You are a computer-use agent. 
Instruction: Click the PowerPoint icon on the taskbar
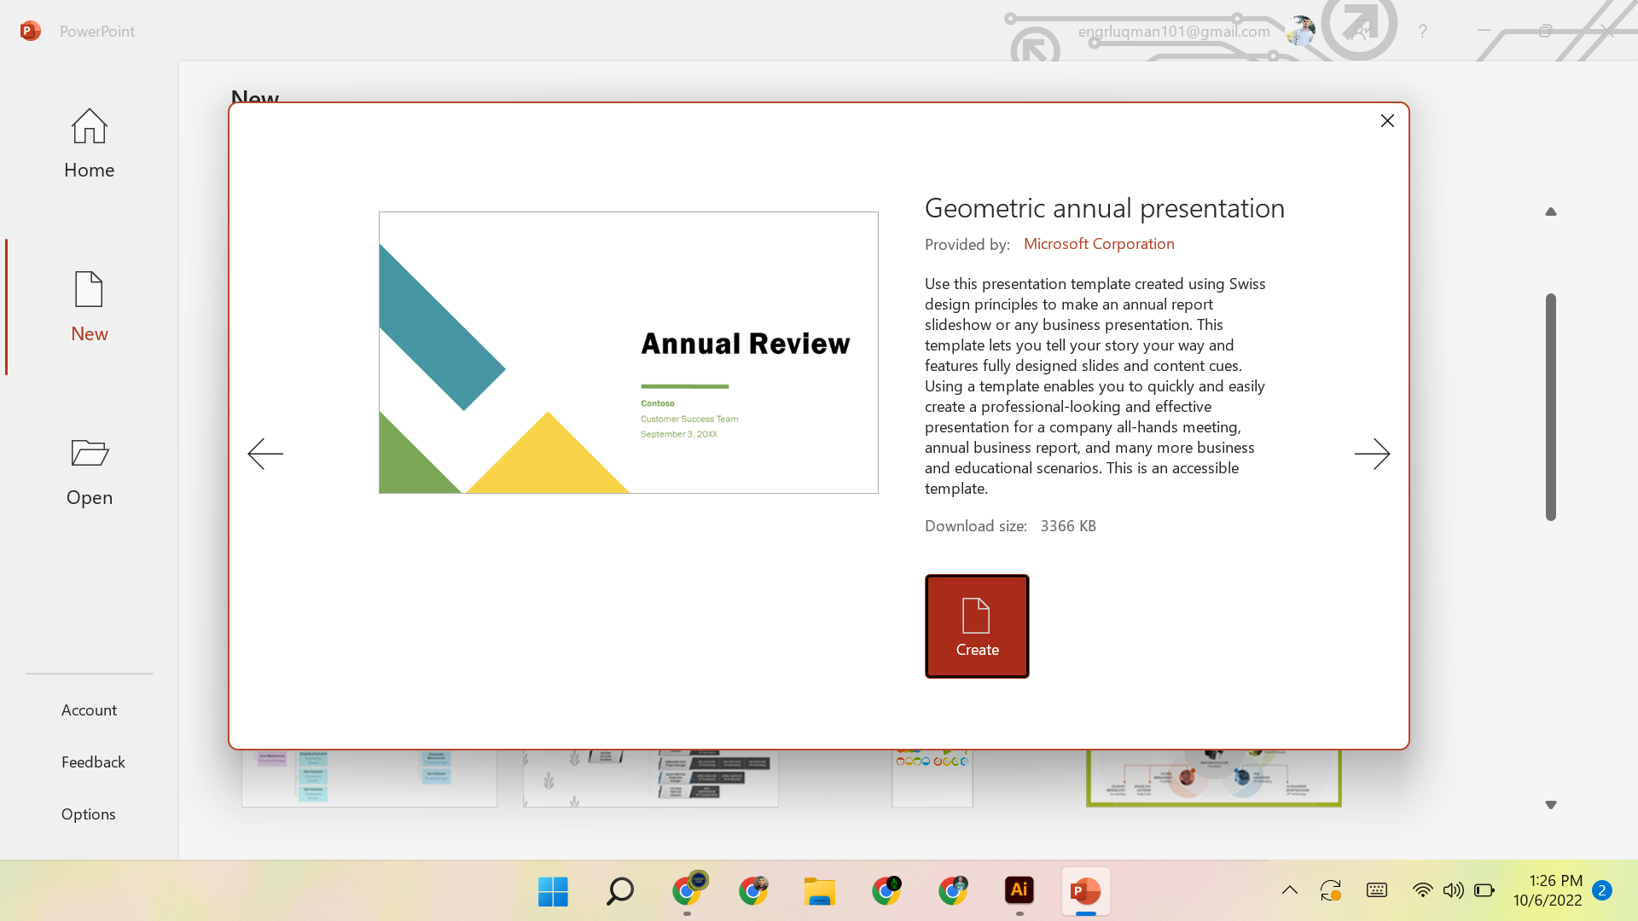1084,889
